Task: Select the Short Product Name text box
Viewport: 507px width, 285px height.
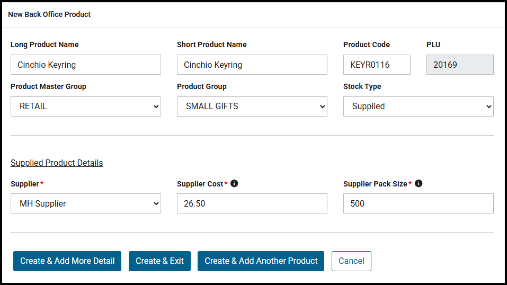Action: coord(252,65)
